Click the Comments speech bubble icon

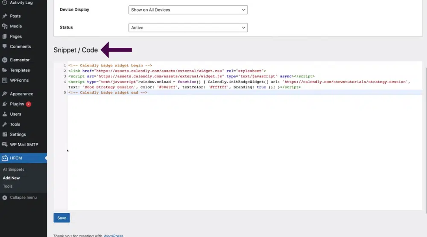click(x=5, y=46)
